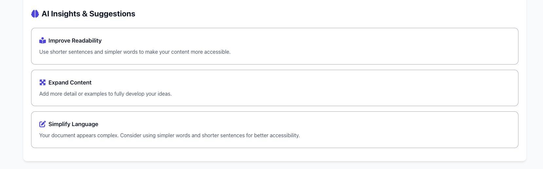
Task: Select the Expand Content suggestion card
Action: pyautogui.click(x=275, y=88)
